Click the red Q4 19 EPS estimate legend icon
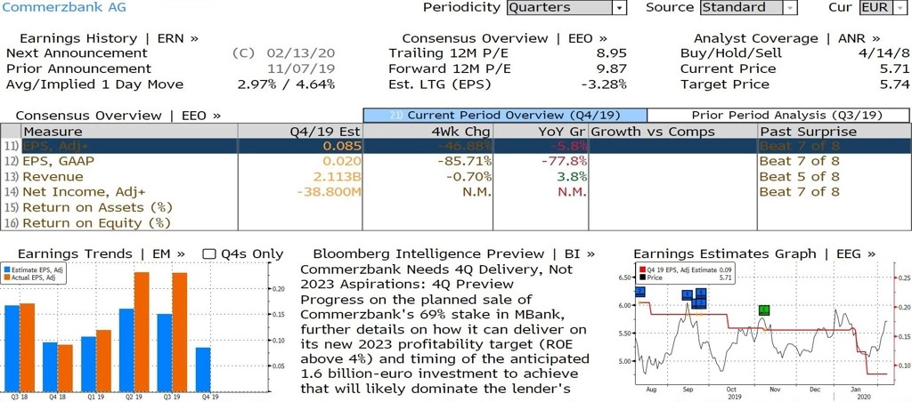 click(641, 269)
